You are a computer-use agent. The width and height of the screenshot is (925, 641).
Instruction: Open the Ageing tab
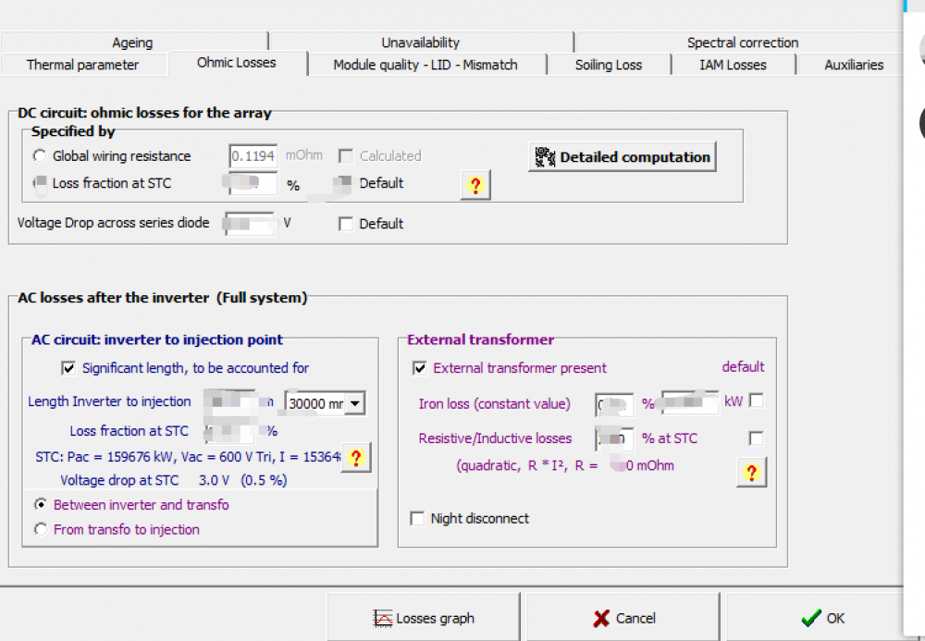[x=132, y=43]
